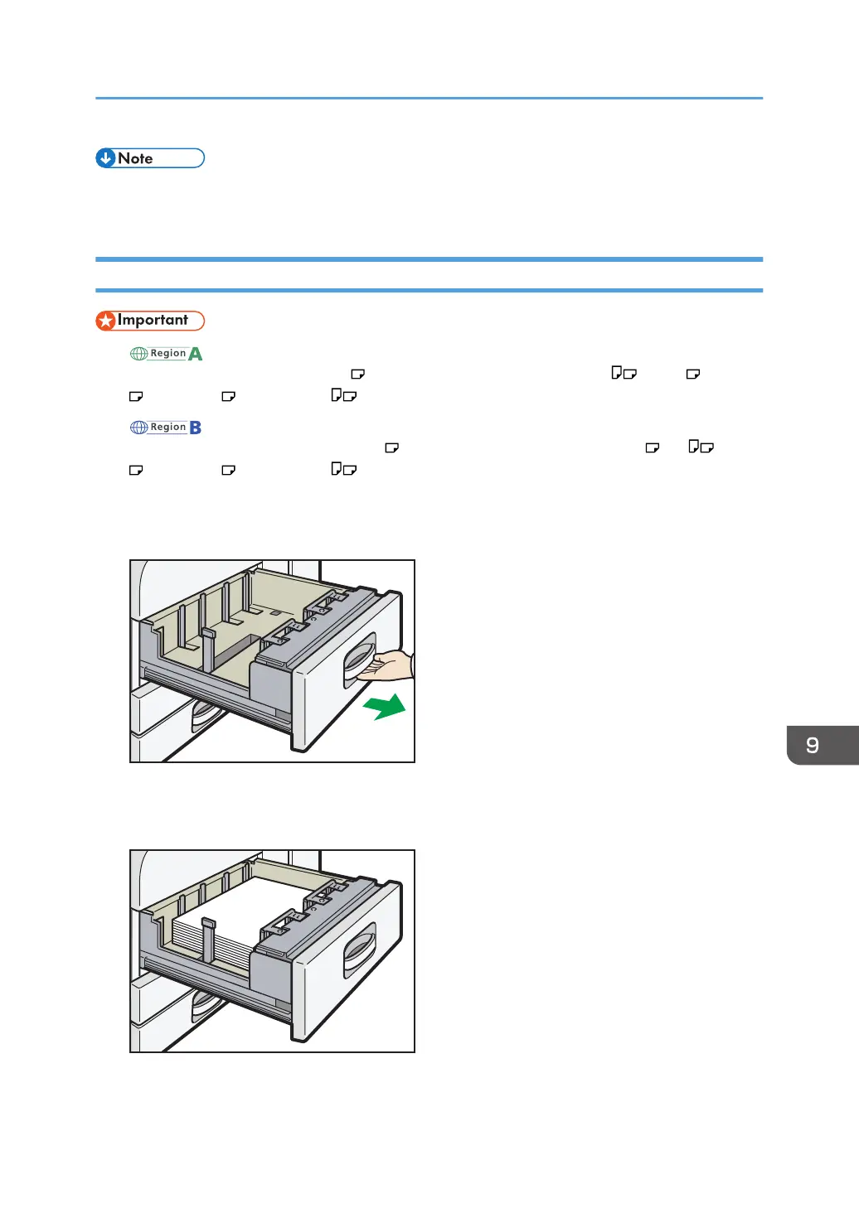Click the paper stack in second illustration
Image resolution: width=859 pixels, height=1218 pixels.
pos(240,920)
